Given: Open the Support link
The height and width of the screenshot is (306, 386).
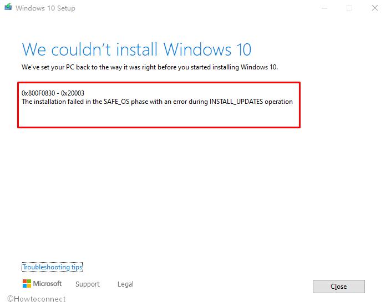Looking at the screenshot, I should click(88, 284).
